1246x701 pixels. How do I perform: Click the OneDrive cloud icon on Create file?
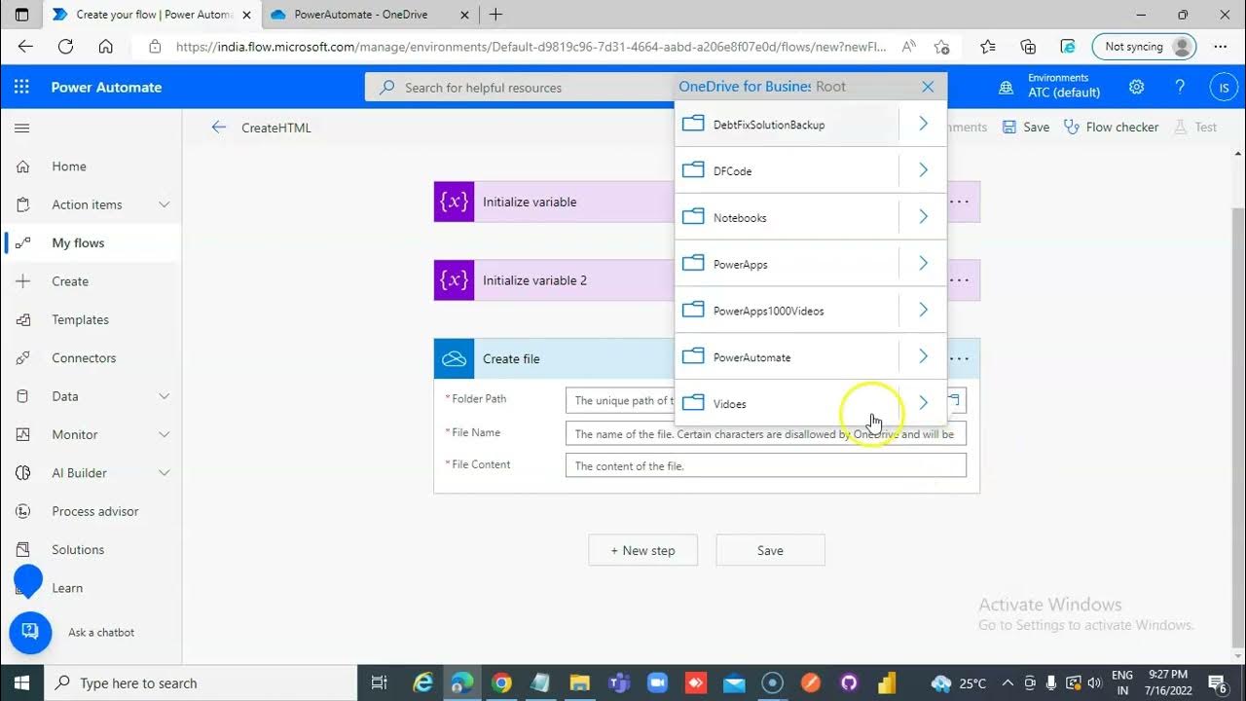454,358
